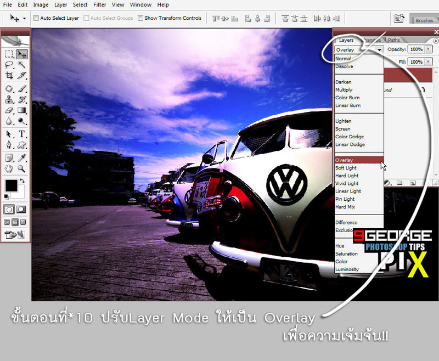Swap foreground and background colors
This screenshot has width=439, height=361.
tap(22, 181)
